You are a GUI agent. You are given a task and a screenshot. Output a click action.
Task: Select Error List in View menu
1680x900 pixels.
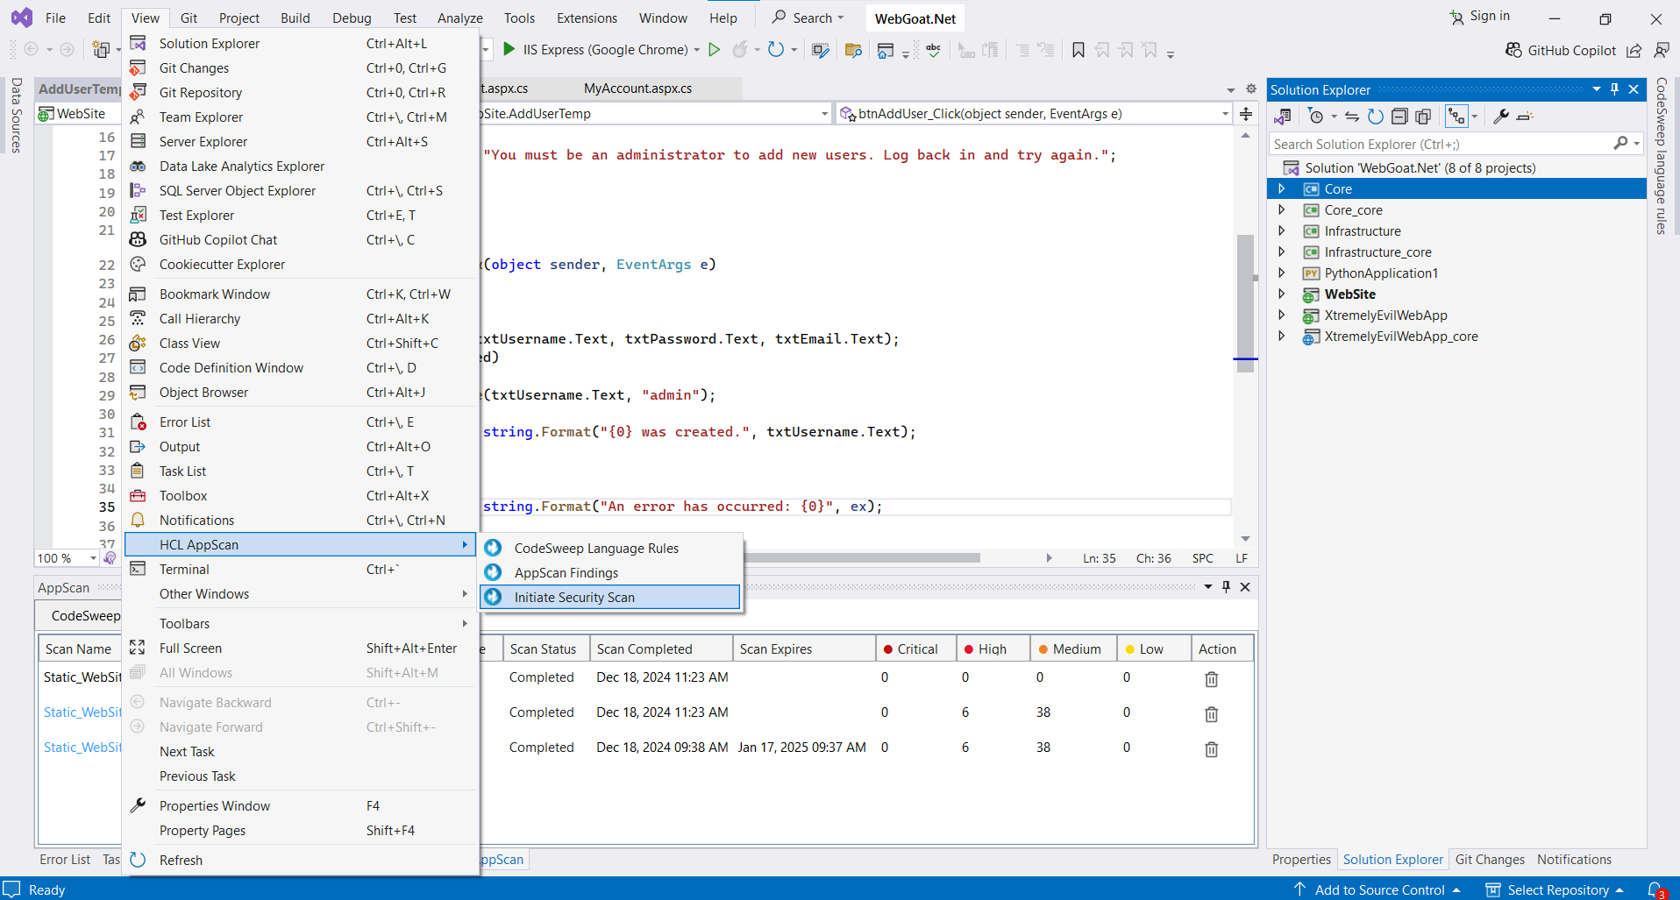301,422
